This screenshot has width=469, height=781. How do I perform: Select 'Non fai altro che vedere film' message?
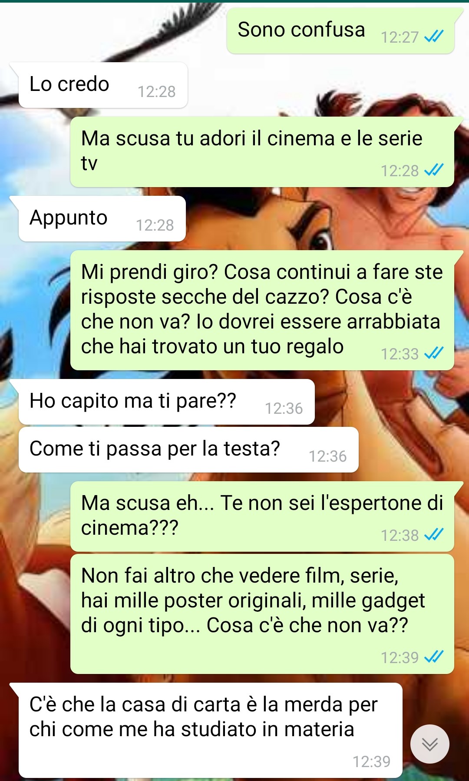[262, 613]
